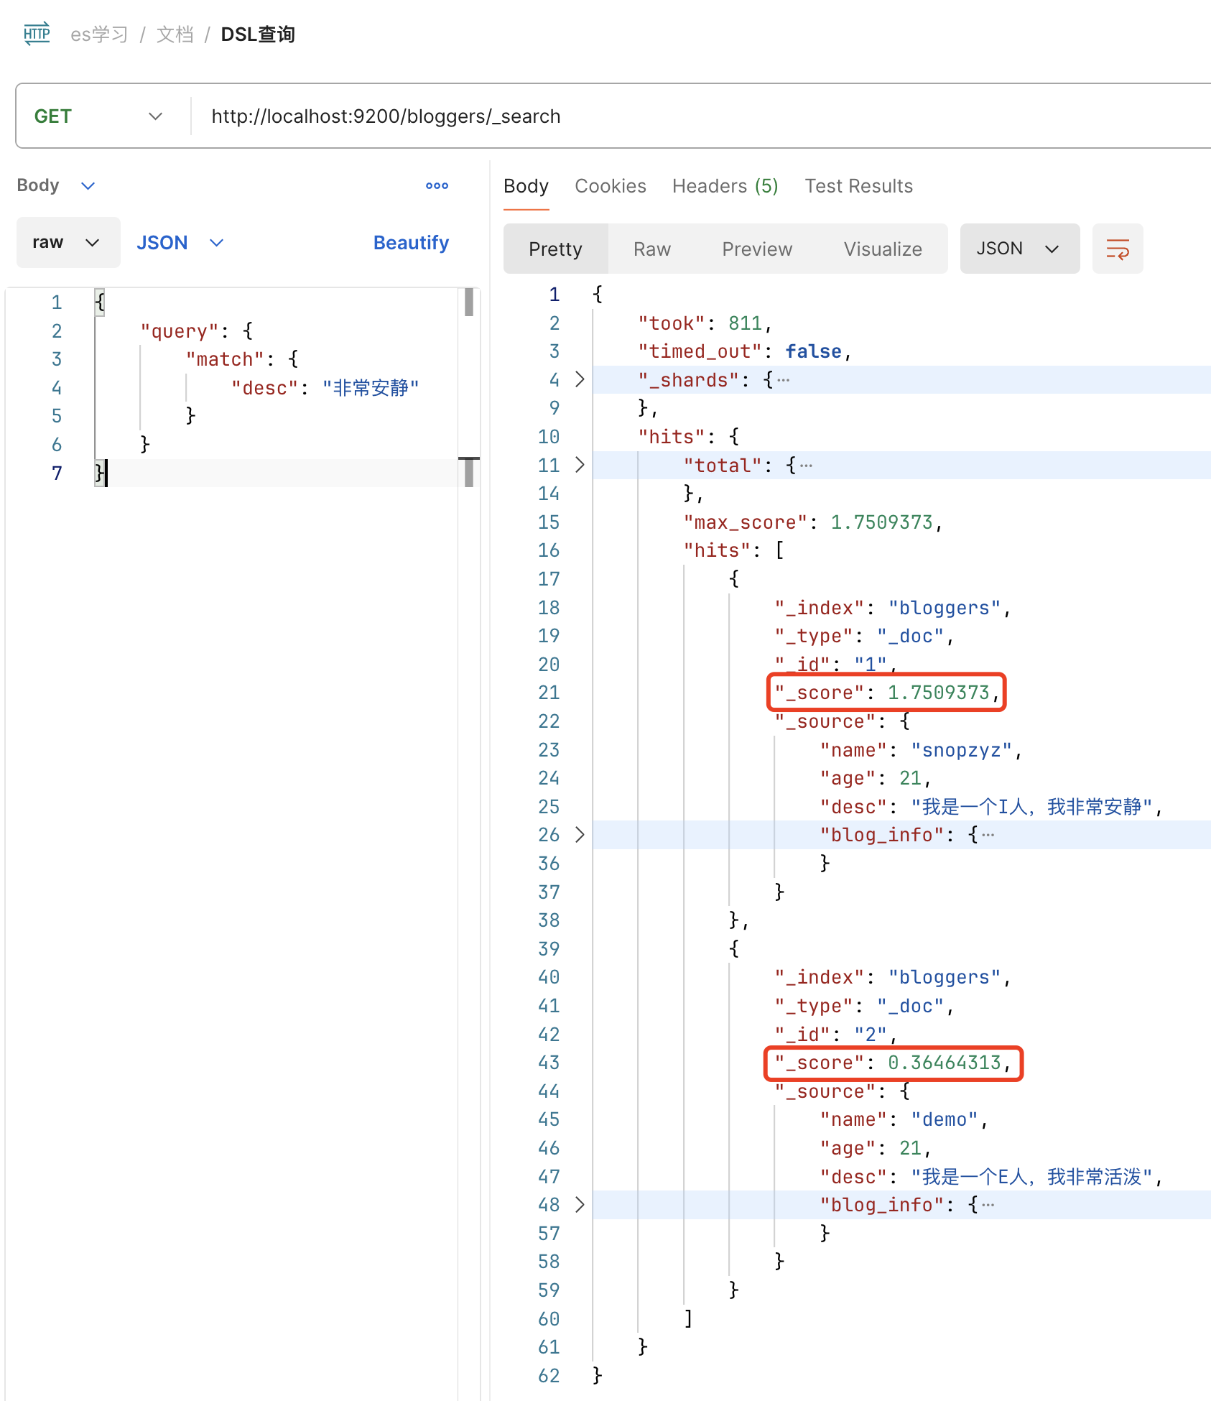Select the Visualize view tab
The height and width of the screenshot is (1401, 1211).
tap(883, 249)
